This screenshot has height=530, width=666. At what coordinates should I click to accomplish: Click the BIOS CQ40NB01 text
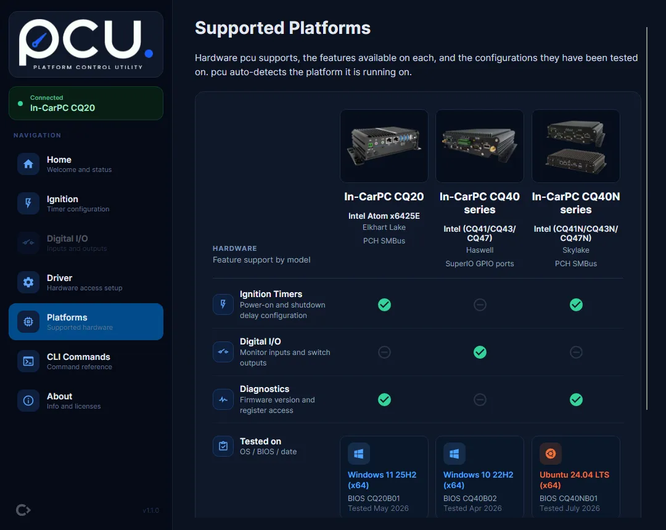coord(569,498)
